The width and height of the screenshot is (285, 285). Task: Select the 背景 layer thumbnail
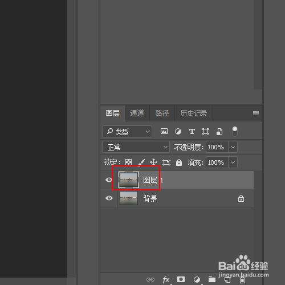pyautogui.click(x=129, y=198)
